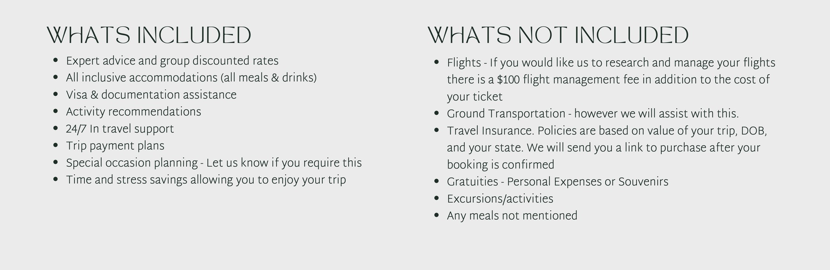Select the 'Activity recommendations' list item

(x=133, y=112)
